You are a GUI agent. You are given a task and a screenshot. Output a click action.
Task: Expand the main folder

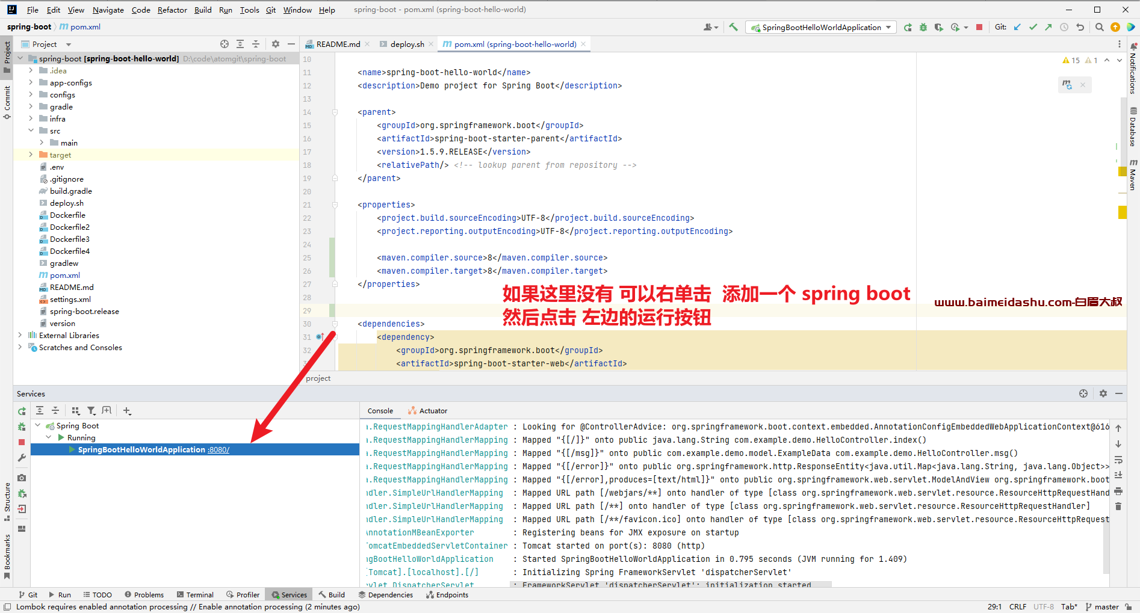[x=42, y=143]
